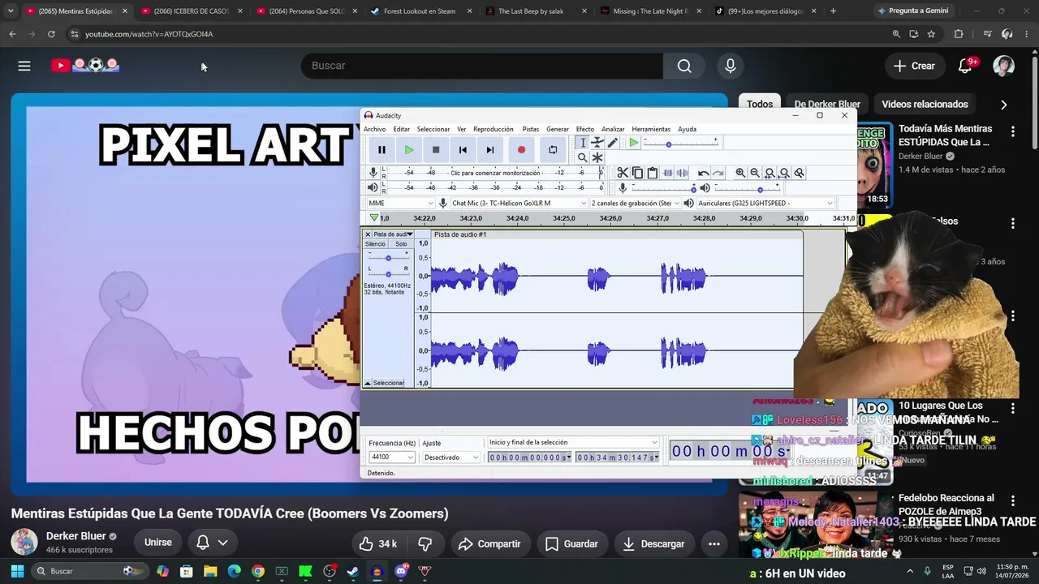Click the Zoom In magnifier icon
This screenshot has width=1039, height=584.
tap(740, 173)
